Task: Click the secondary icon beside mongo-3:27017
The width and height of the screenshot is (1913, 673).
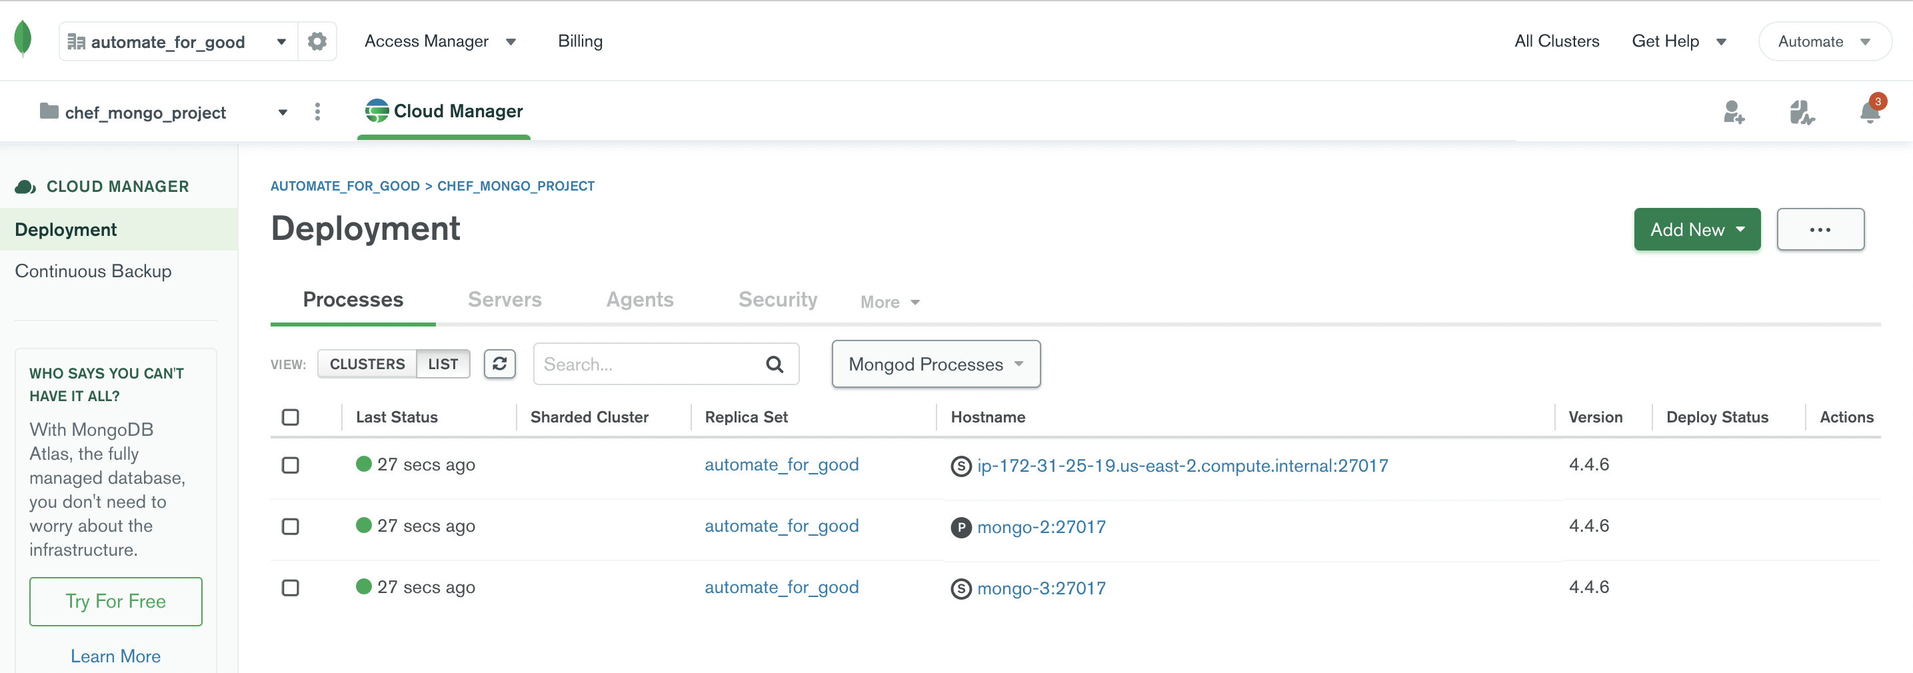Action: pos(961,588)
